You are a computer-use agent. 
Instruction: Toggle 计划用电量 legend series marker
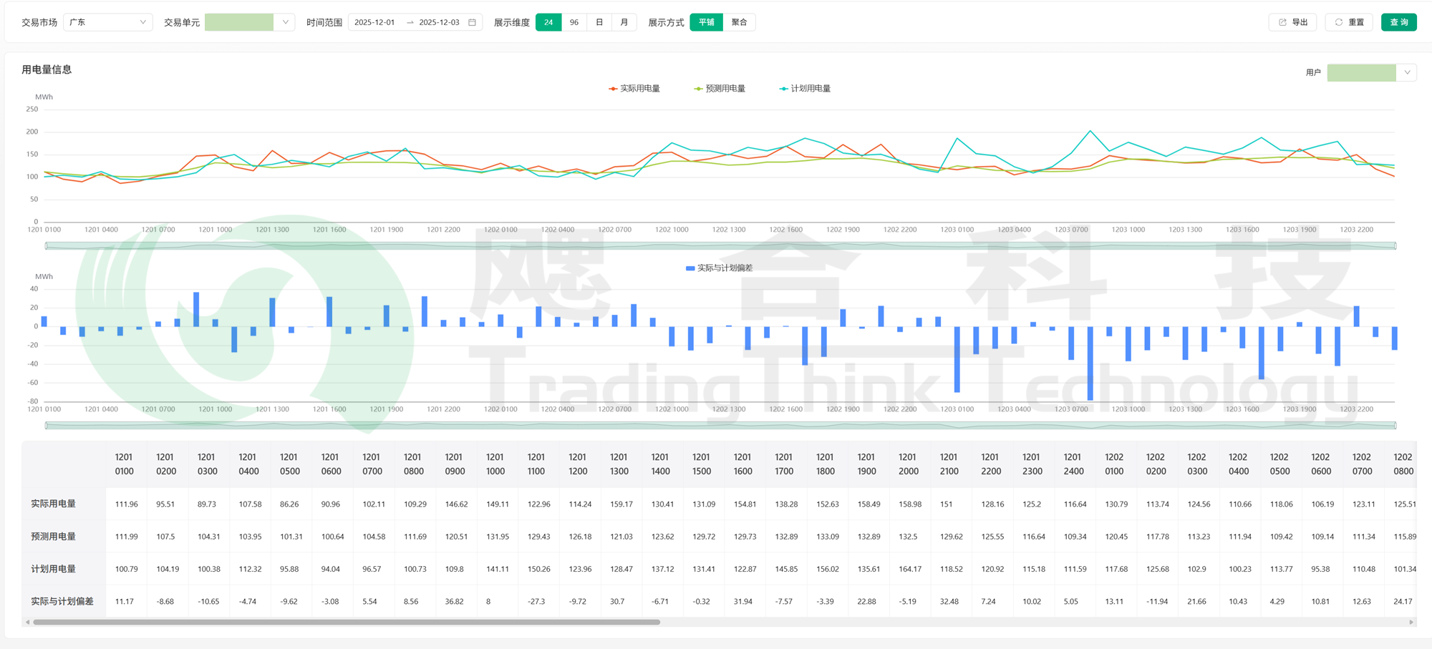pyautogui.click(x=783, y=89)
